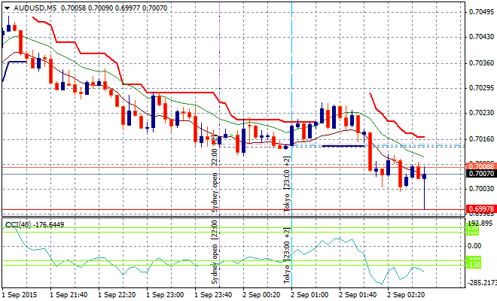
Task: Click the red 0.69978 price tag
Action: 481,208
